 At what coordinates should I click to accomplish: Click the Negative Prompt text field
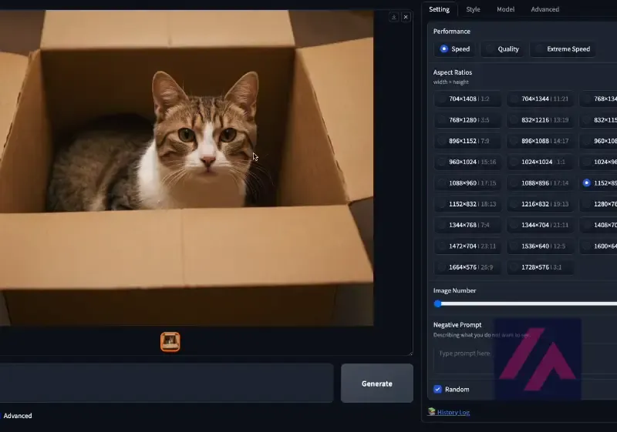tap(525, 360)
